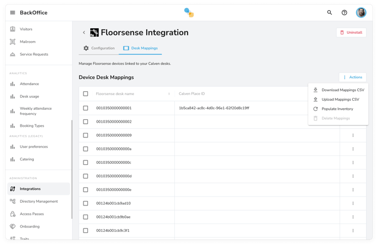Sort by Floorsense desk name column header

click(115, 94)
